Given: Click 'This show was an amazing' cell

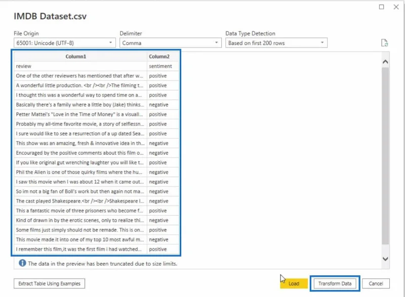Looking at the screenshot, I should click(80, 143).
